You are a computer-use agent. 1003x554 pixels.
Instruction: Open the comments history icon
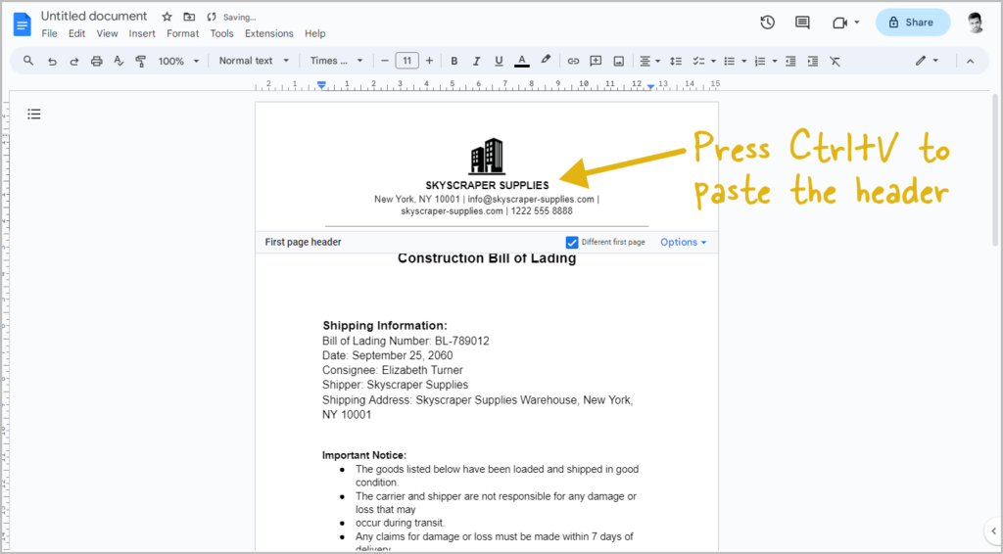click(x=802, y=23)
